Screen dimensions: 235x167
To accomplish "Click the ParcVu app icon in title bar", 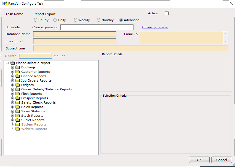I will point(5,3).
